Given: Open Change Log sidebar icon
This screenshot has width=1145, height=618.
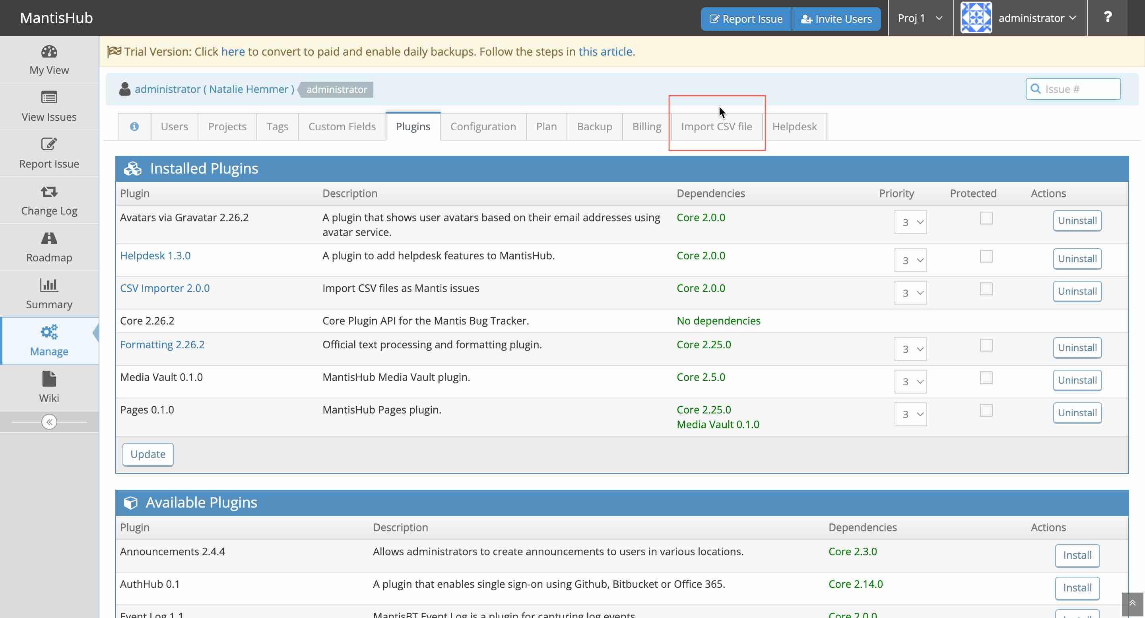Looking at the screenshot, I should pyautogui.click(x=49, y=191).
